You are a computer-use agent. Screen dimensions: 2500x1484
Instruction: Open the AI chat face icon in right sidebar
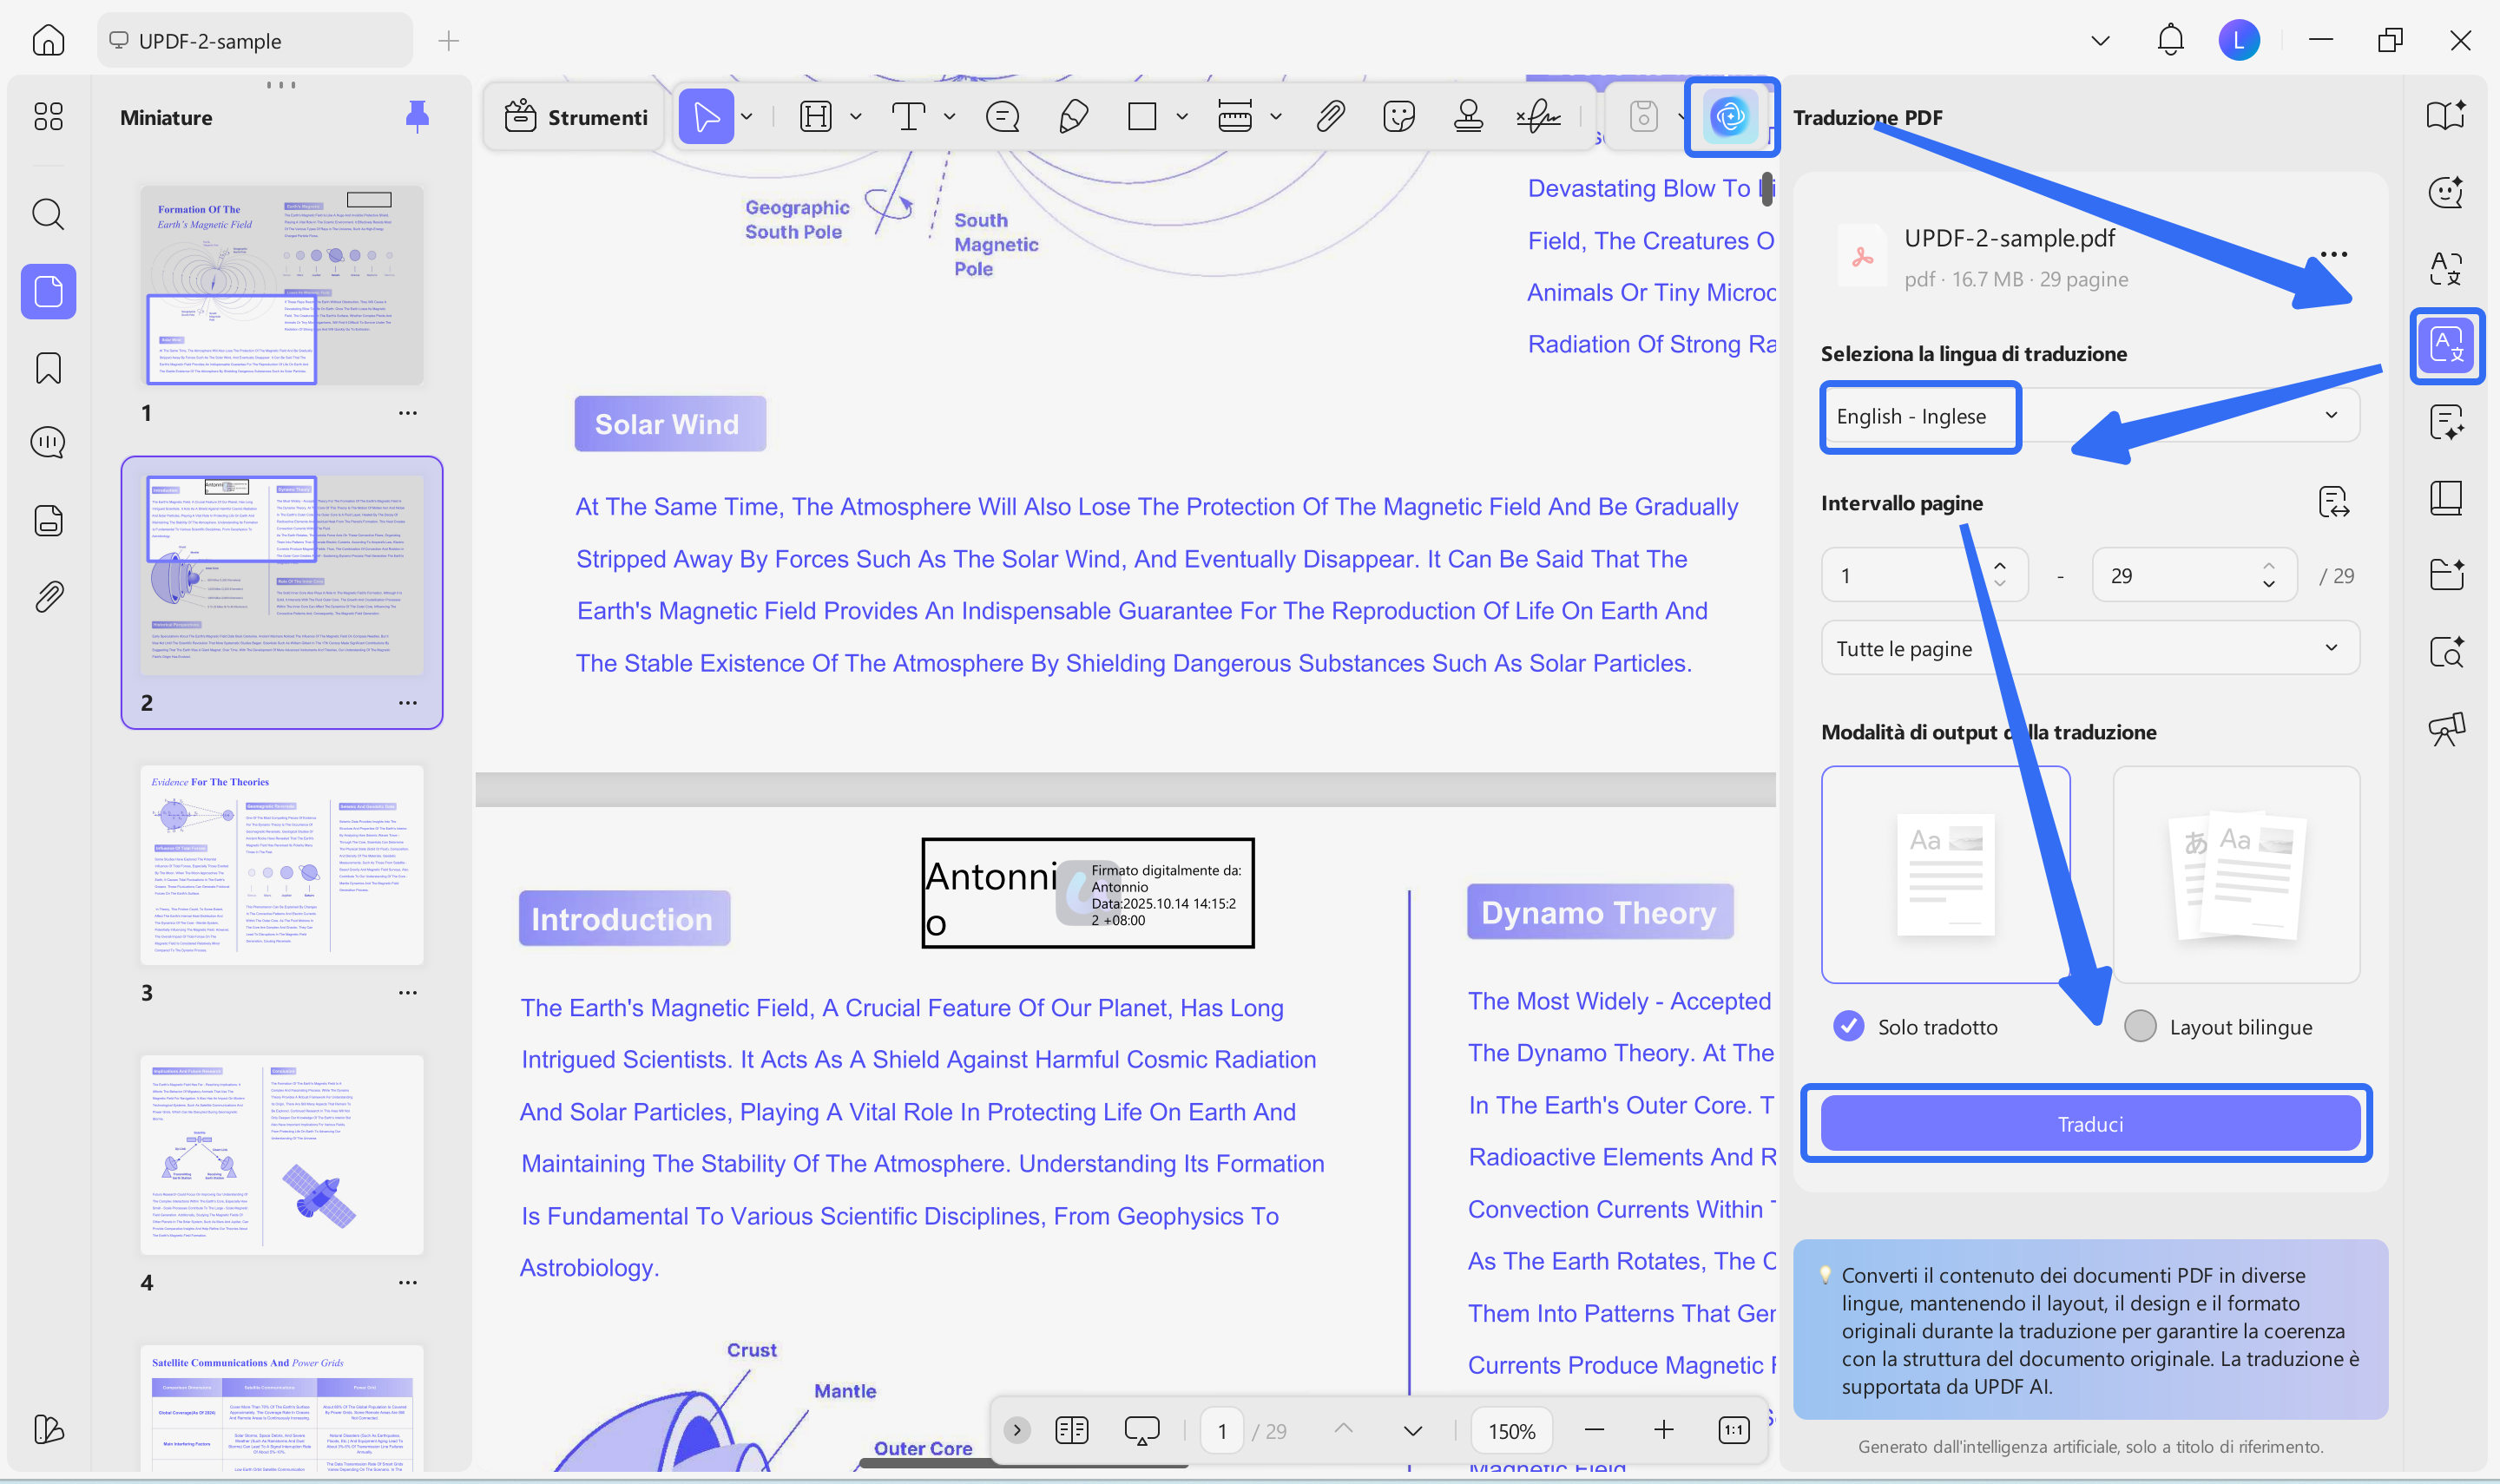coord(2446,191)
